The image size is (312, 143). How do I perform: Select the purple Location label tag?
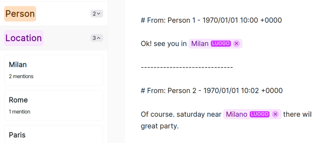pyautogui.click(x=23, y=38)
